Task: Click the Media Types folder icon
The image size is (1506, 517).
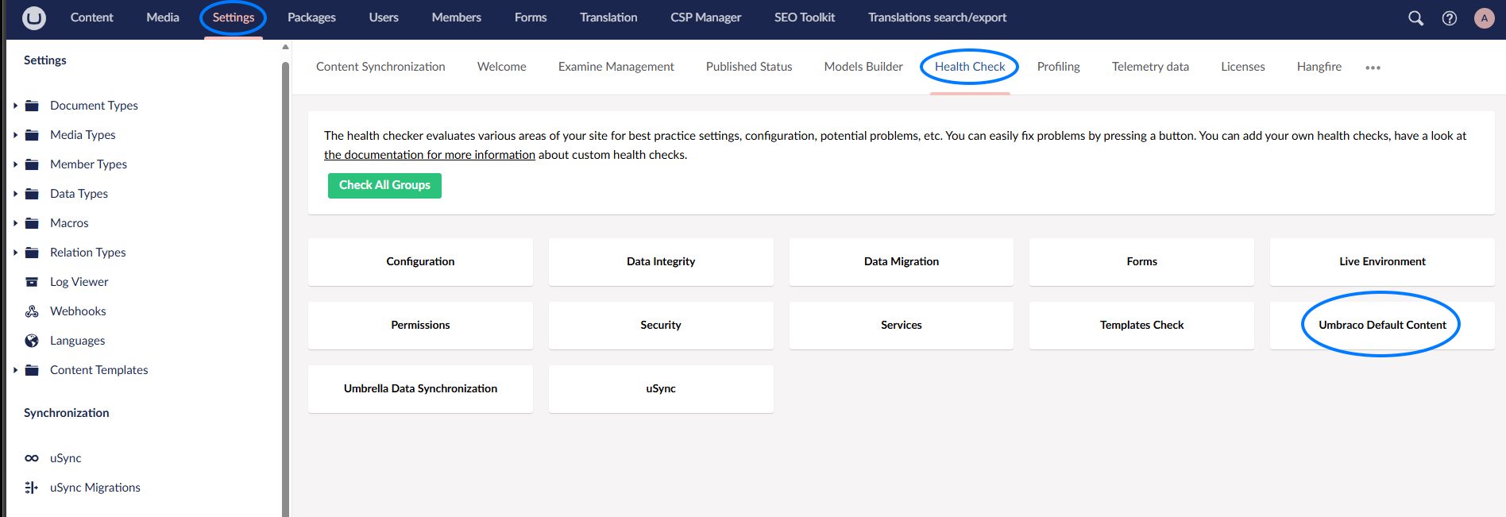Action: pos(32,135)
